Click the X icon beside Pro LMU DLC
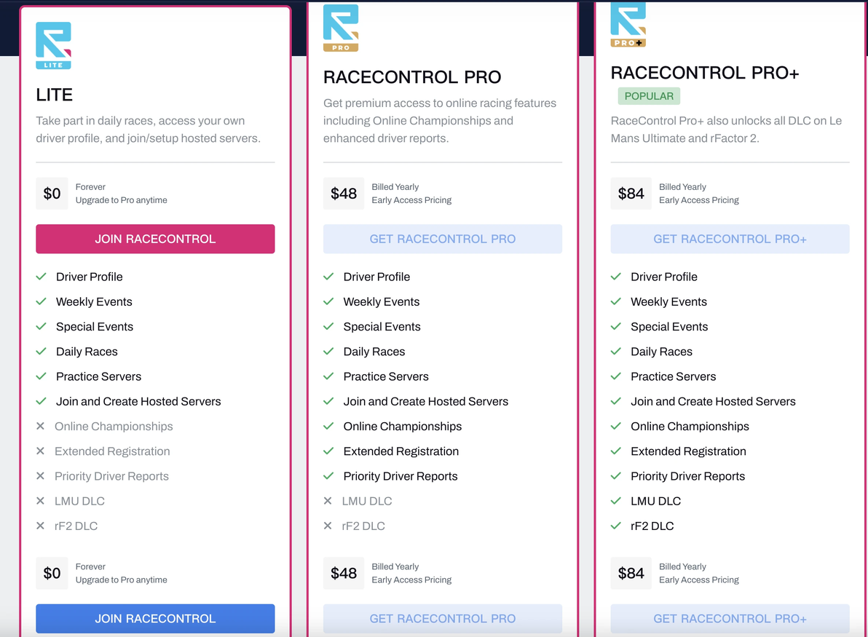This screenshot has height=637, width=868. point(328,501)
